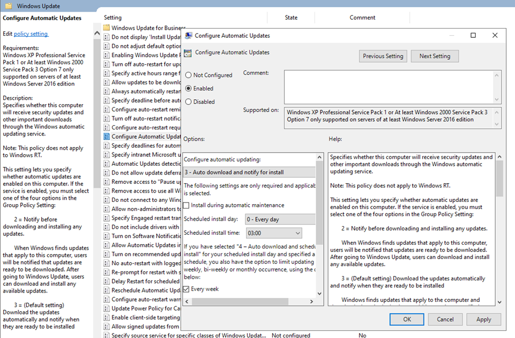Image resolution: width=515 pixels, height=338 pixels.
Task: Open the Scheduled install day dropdown
Action: pos(280,219)
